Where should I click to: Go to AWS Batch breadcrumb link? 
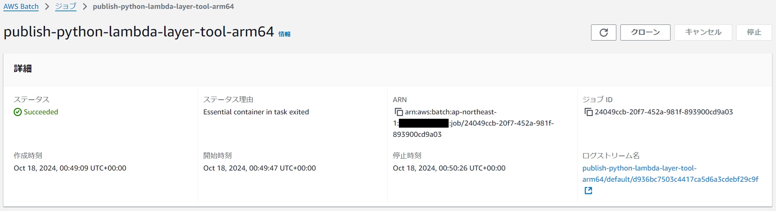[x=21, y=6]
